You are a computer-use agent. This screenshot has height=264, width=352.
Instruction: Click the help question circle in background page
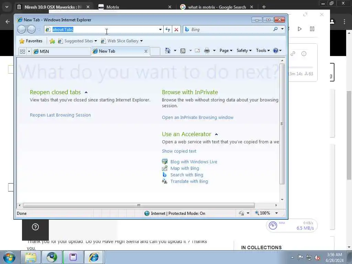click(35, 227)
